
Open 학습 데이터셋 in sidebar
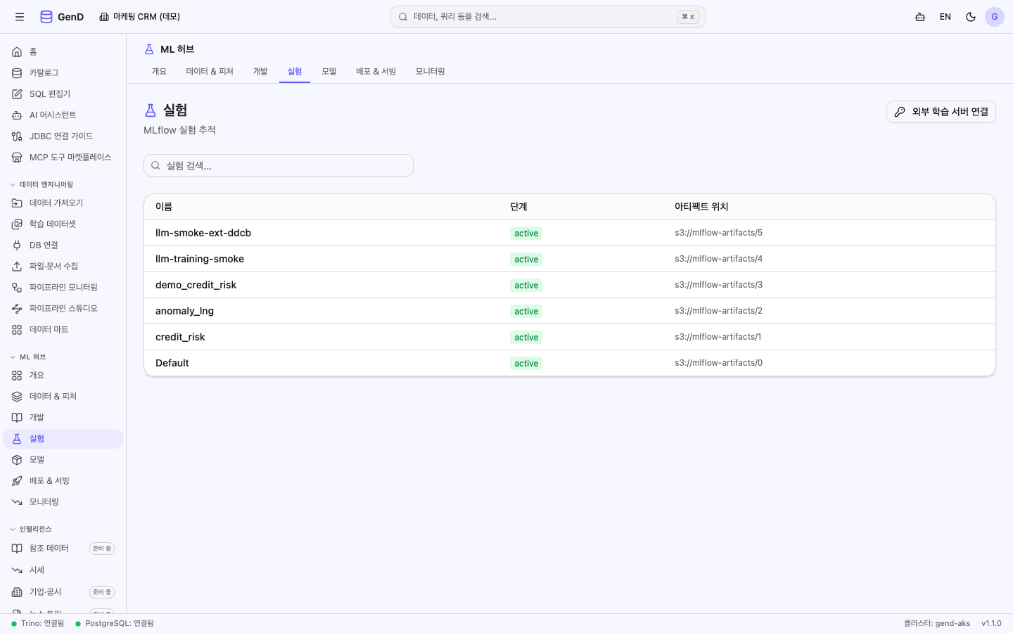[63, 224]
